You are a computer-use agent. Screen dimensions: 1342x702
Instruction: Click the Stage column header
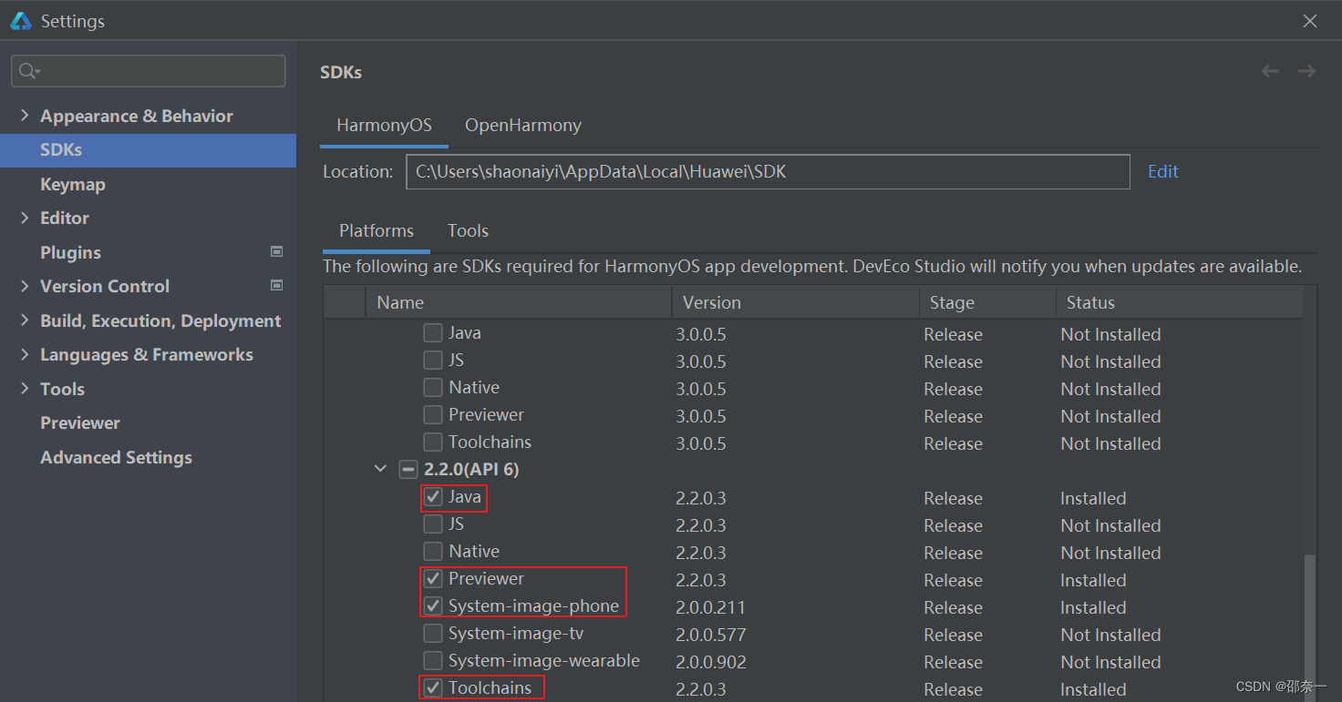987,302
